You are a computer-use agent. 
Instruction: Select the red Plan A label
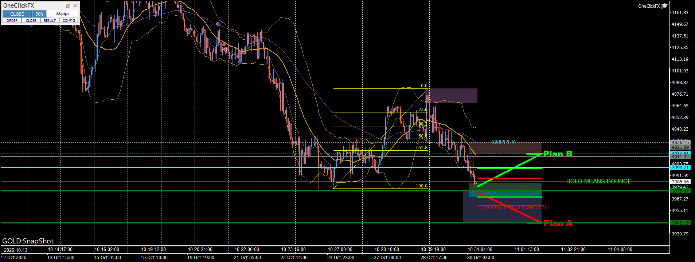point(558,223)
